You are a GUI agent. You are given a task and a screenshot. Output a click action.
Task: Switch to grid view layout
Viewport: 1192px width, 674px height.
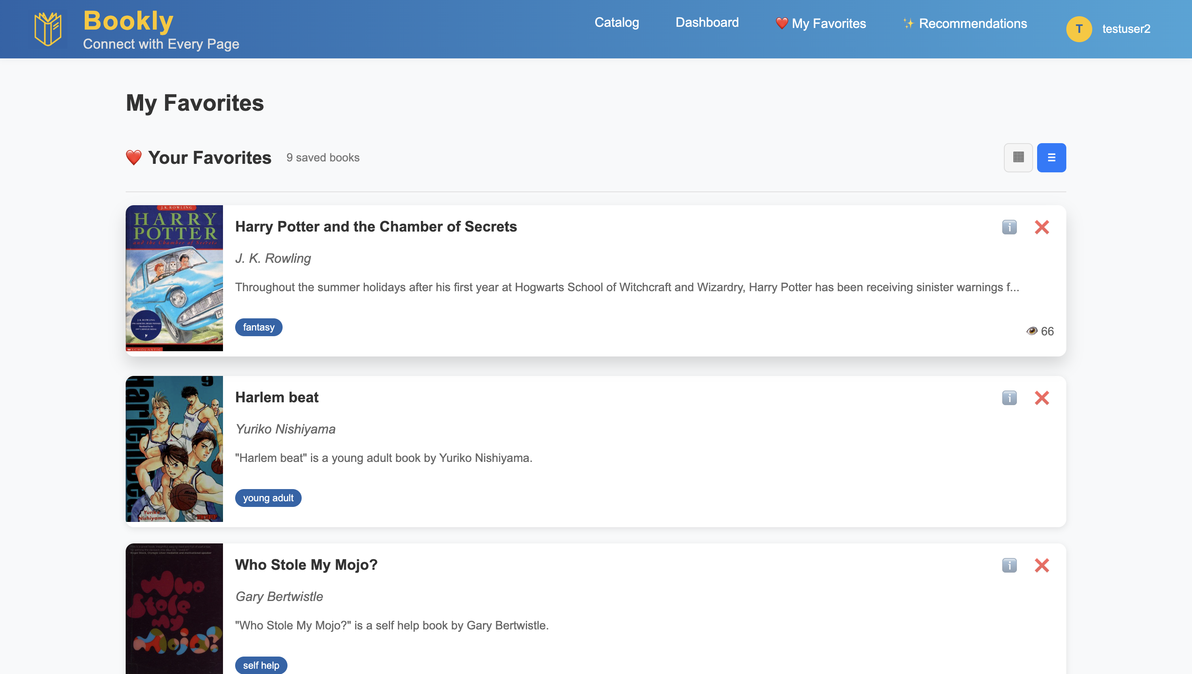pos(1018,158)
